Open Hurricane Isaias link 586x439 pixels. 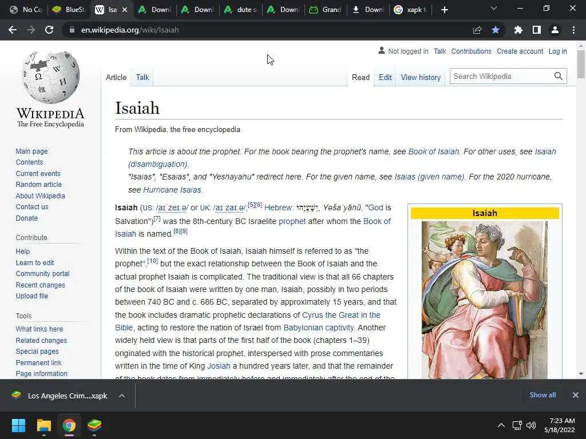(172, 190)
